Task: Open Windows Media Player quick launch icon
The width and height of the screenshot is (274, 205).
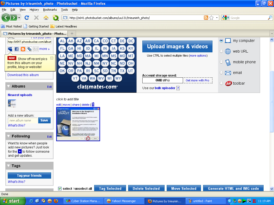Action: point(43,201)
